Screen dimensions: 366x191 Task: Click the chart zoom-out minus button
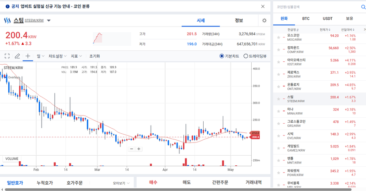[x=132, y=149]
